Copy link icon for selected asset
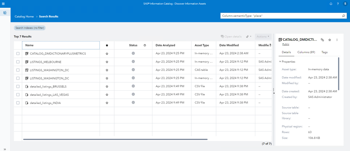The image size is (350, 151). point(322,40)
